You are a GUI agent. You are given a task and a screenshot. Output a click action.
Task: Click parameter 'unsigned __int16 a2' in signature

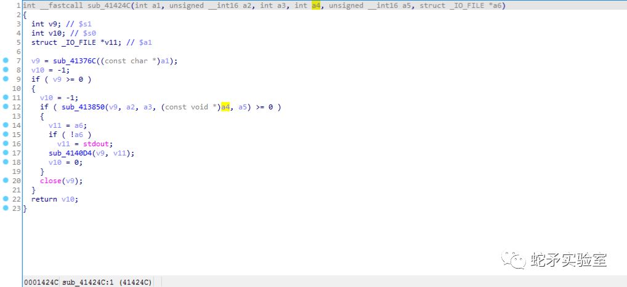pyautogui.click(x=210, y=6)
